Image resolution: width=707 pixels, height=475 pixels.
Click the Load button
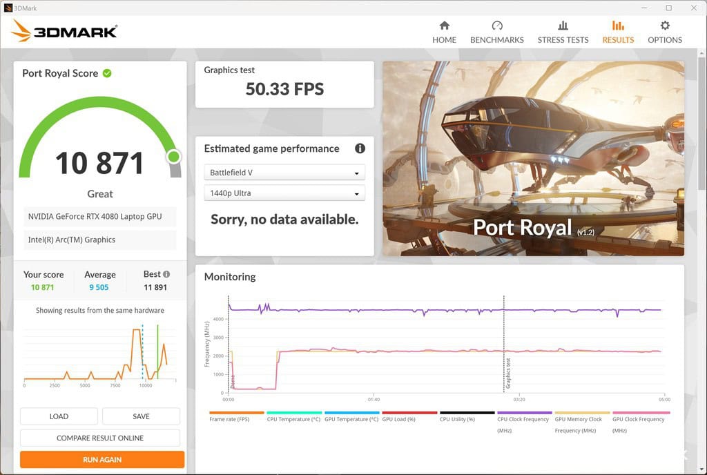tap(59, 416)
